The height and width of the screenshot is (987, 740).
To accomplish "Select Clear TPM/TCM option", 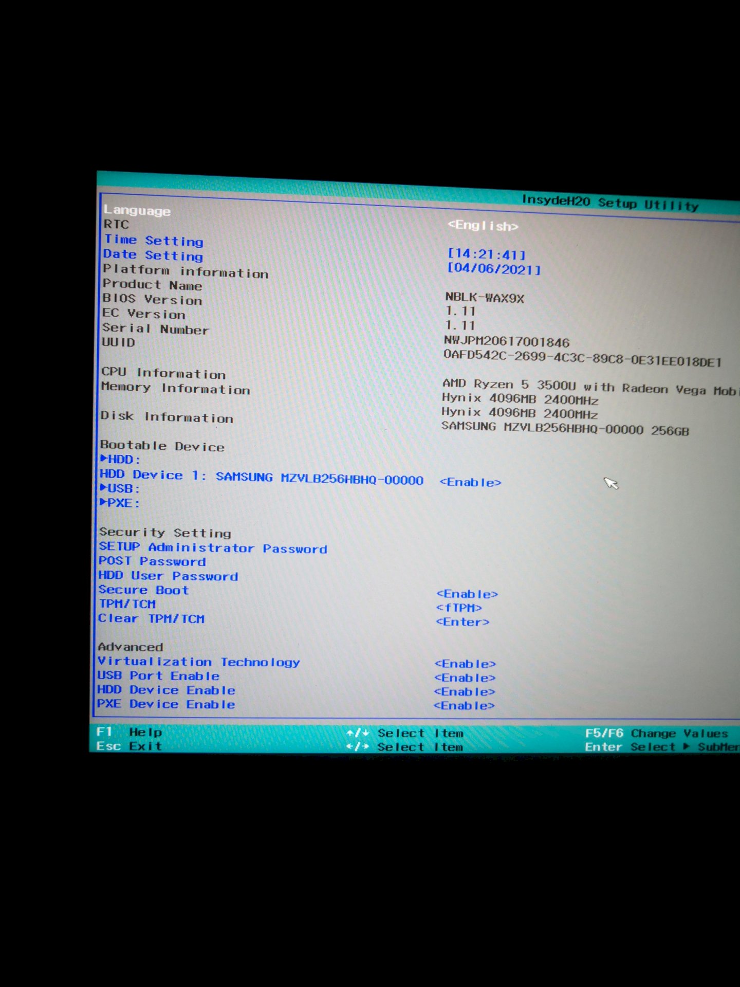I will coord(151,618).
